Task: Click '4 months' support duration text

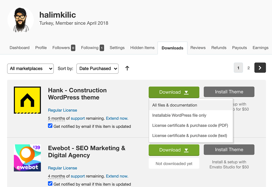Action: tap(56, 176)
